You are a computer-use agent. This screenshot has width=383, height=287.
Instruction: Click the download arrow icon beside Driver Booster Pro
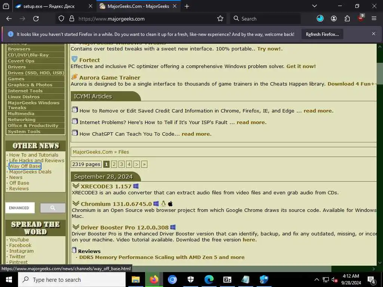point(76,227)
